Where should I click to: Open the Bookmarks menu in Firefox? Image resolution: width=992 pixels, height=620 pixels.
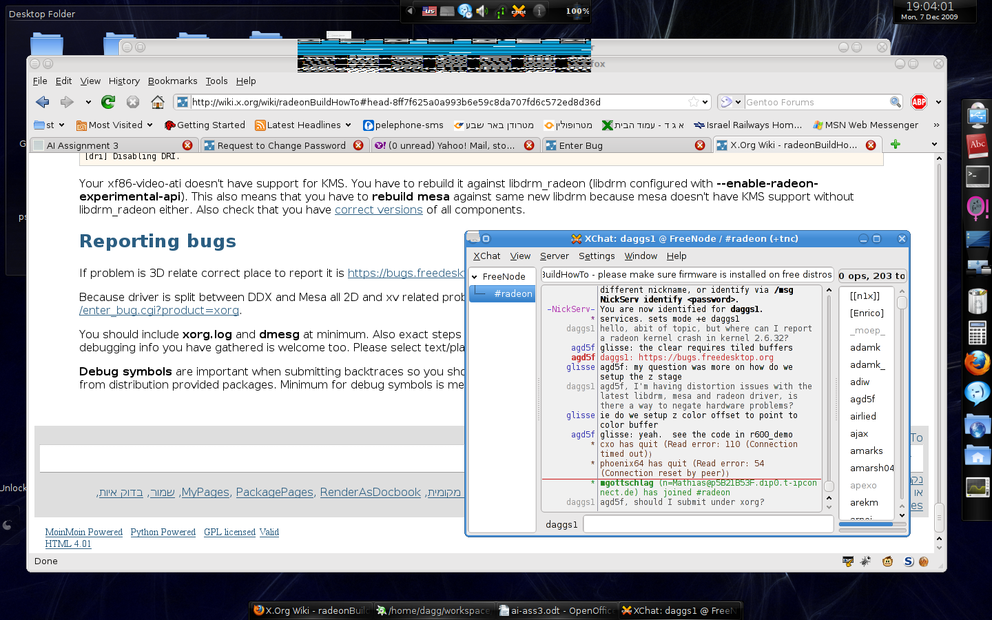tap(172, 81)
